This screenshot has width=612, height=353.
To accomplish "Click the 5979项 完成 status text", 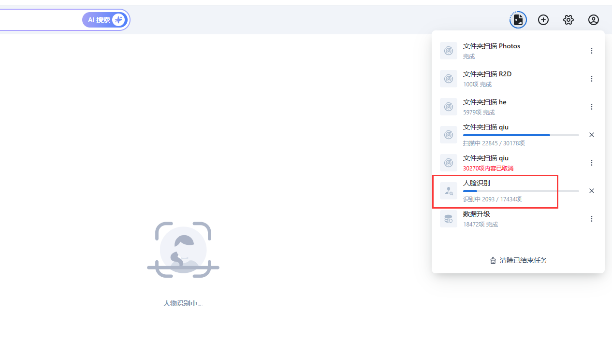I will [x=479, y=113].
